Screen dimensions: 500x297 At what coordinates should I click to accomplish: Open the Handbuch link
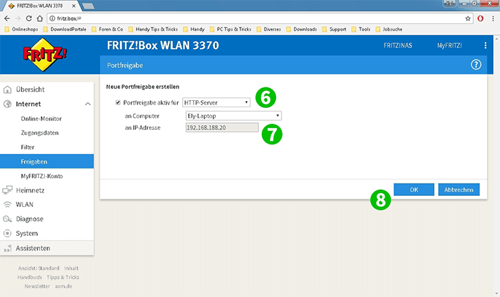(x=30, y=277)
